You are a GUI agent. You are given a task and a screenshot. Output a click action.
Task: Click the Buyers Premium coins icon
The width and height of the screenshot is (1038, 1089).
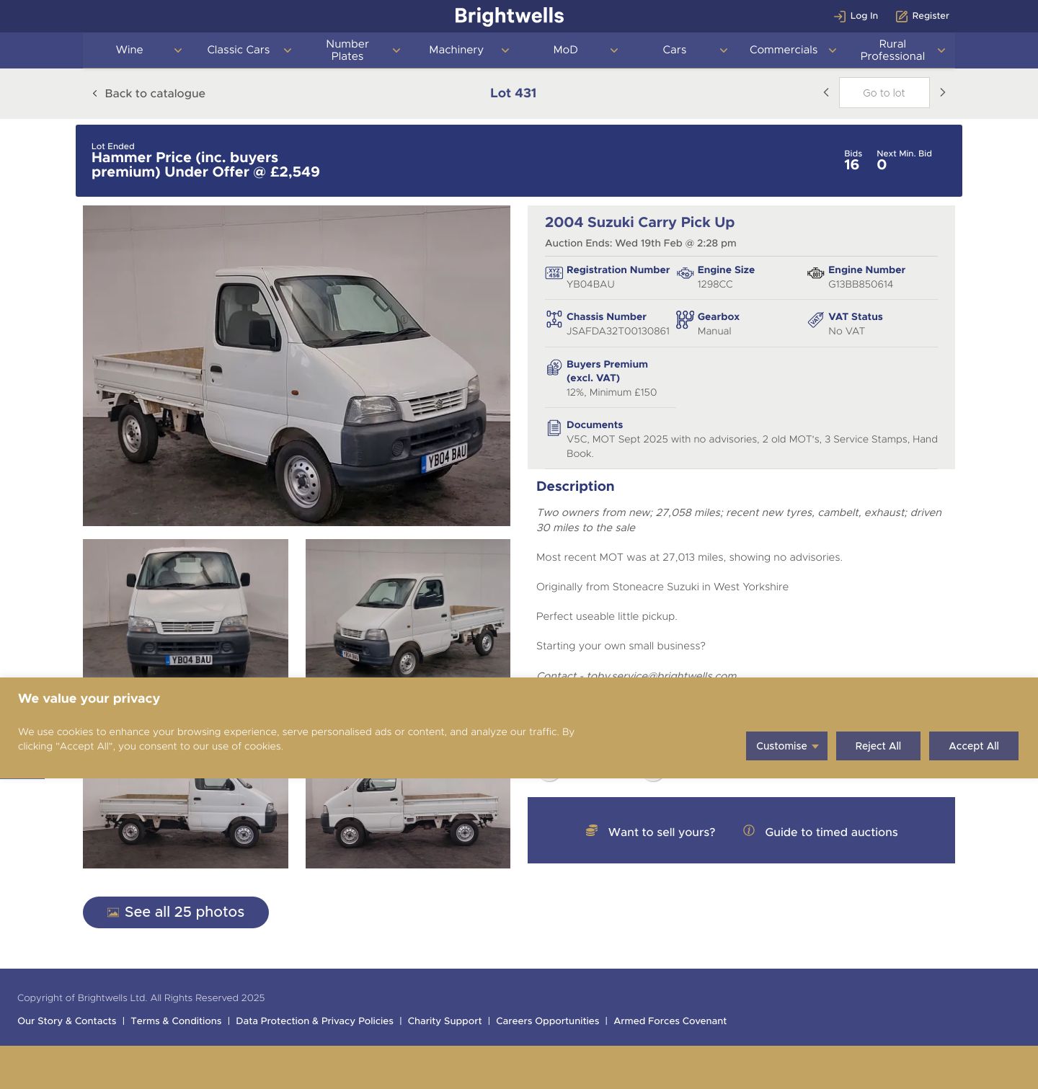pos(554,368)
